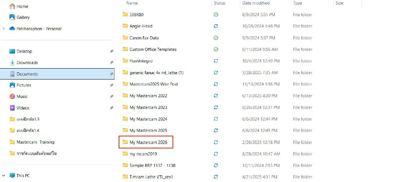The height and width of the screenshot is (182, 400).
Task: Click the date 4/21/2025 4:31 PM
Action: (260, 177)
